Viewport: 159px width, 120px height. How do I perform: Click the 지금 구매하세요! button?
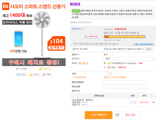[91, 37]
